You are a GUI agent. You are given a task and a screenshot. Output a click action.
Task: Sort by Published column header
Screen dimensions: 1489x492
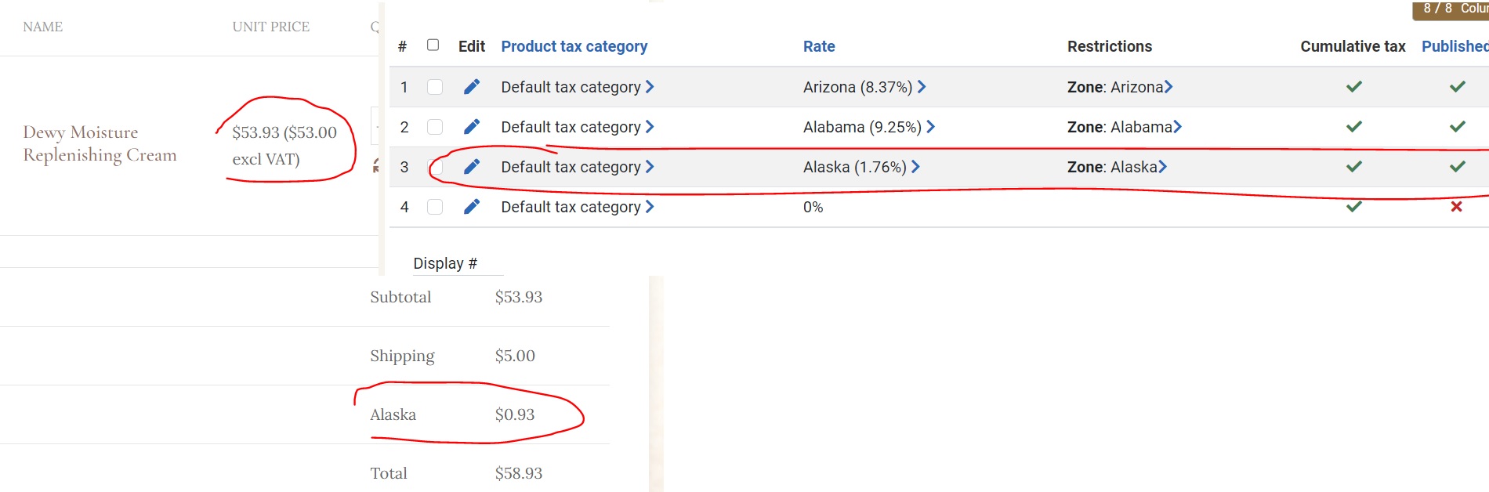click(x=1455, y=46)
